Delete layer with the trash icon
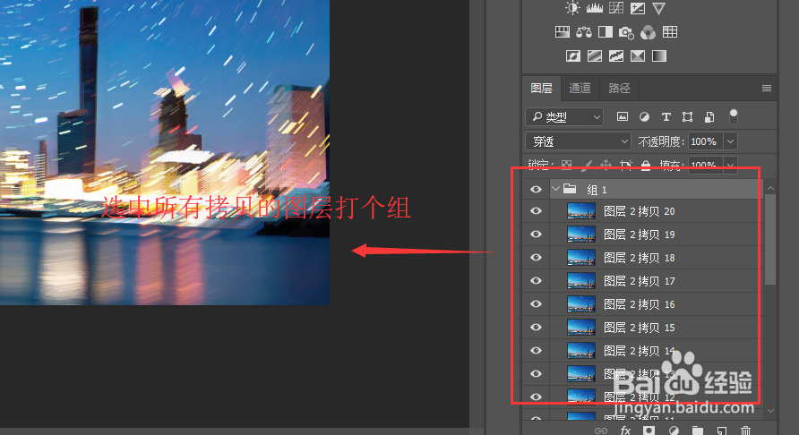 click(745, 431)
